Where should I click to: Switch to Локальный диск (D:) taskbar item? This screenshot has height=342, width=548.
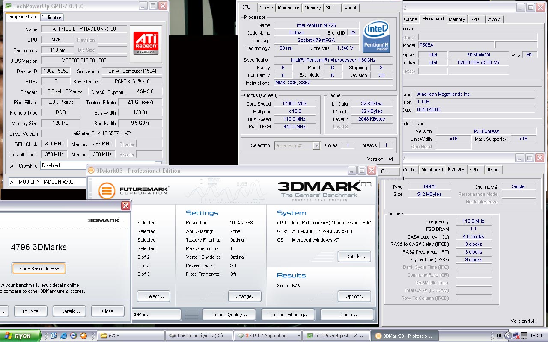200,336
